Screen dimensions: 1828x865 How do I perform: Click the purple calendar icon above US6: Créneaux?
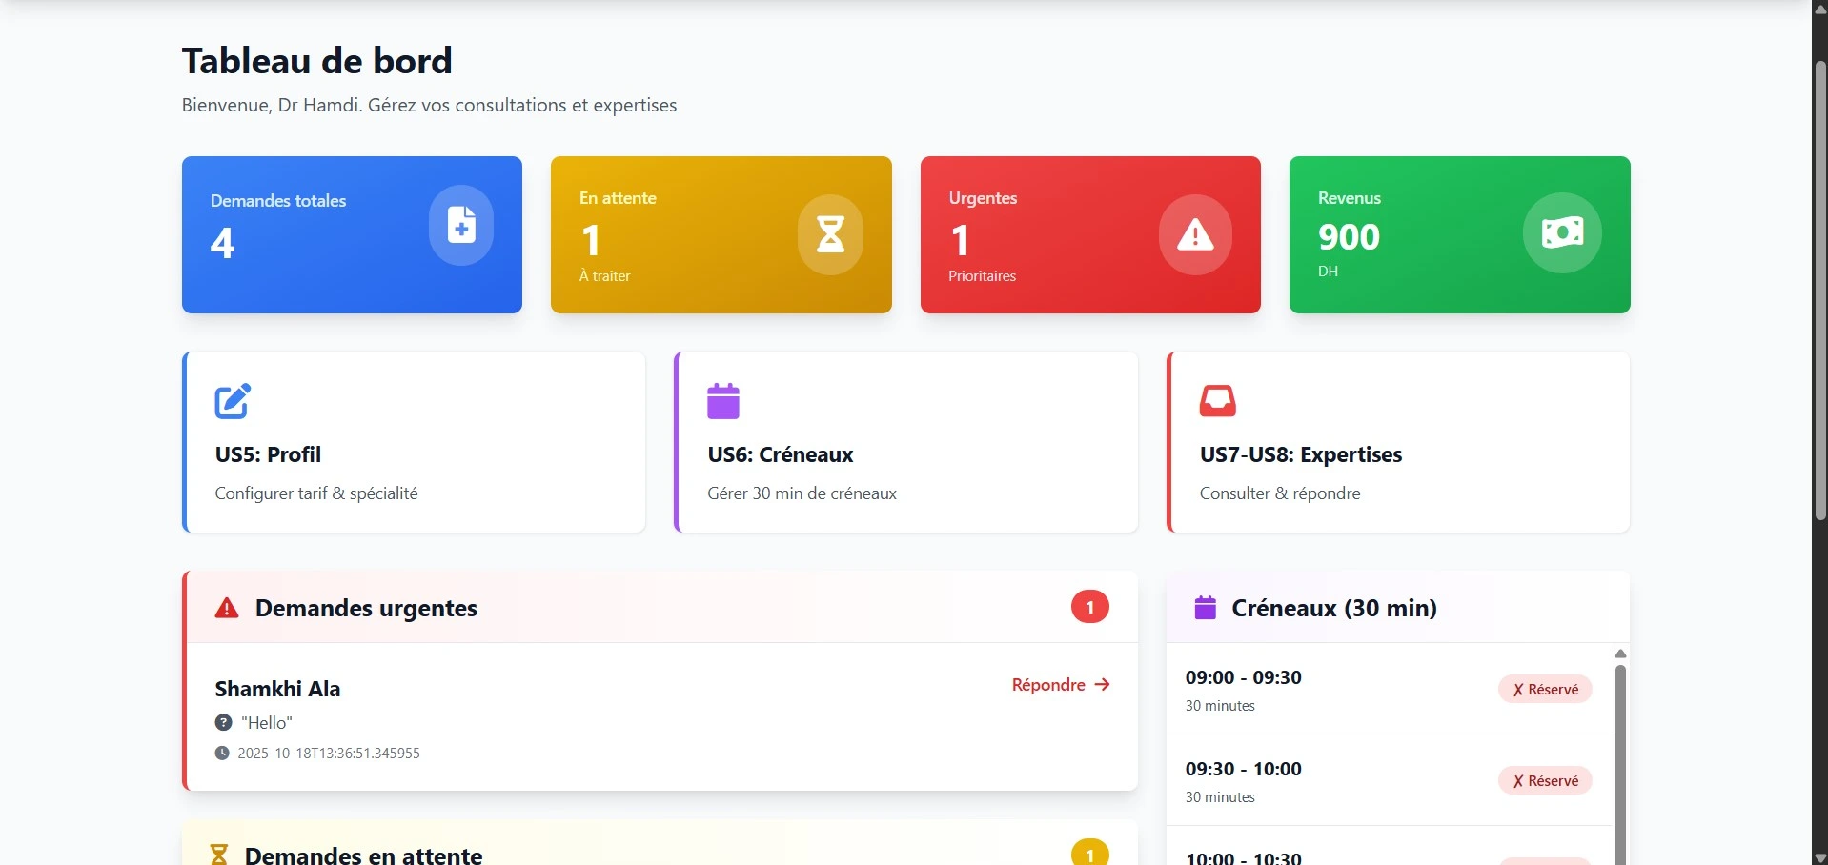[x=723, y=401]
